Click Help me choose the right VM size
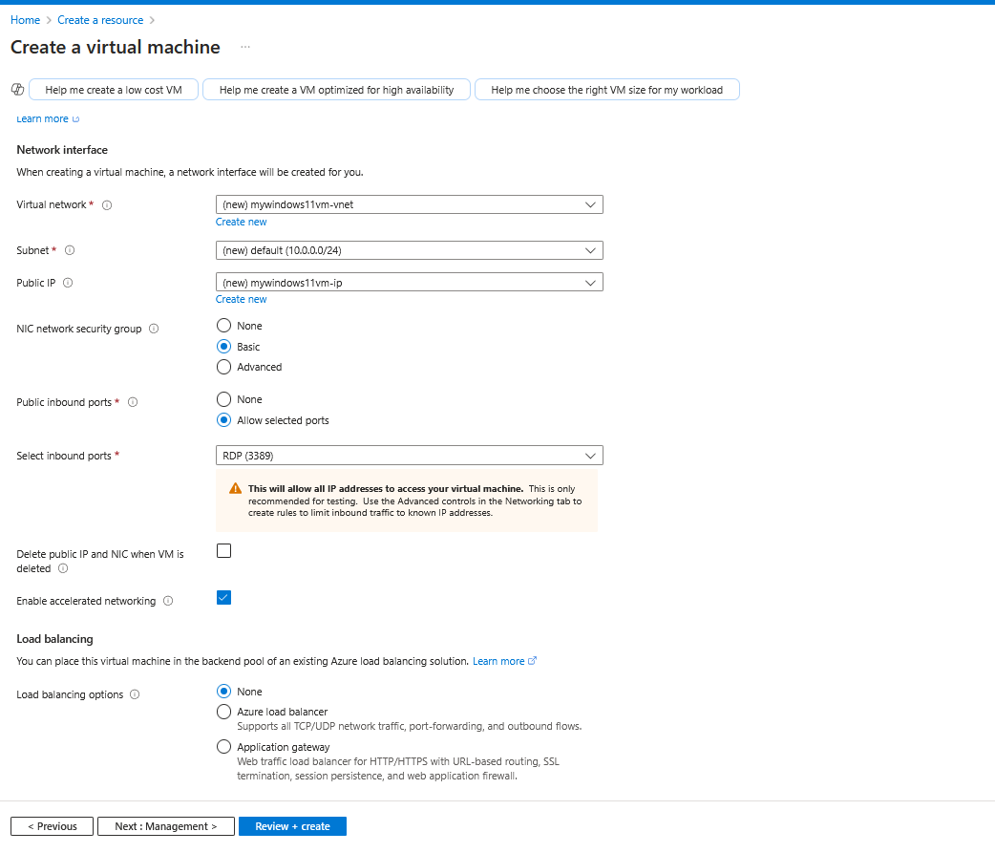995x853 pixels. pyautogui.click(x=606, y=90)
